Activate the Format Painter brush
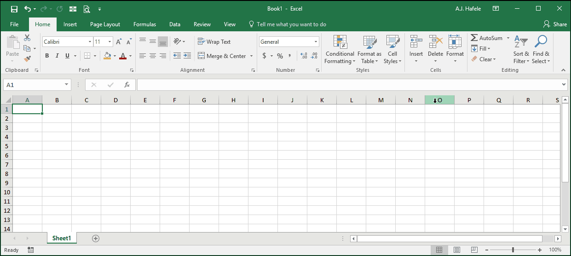571x256 pixels. pos(27,59)
